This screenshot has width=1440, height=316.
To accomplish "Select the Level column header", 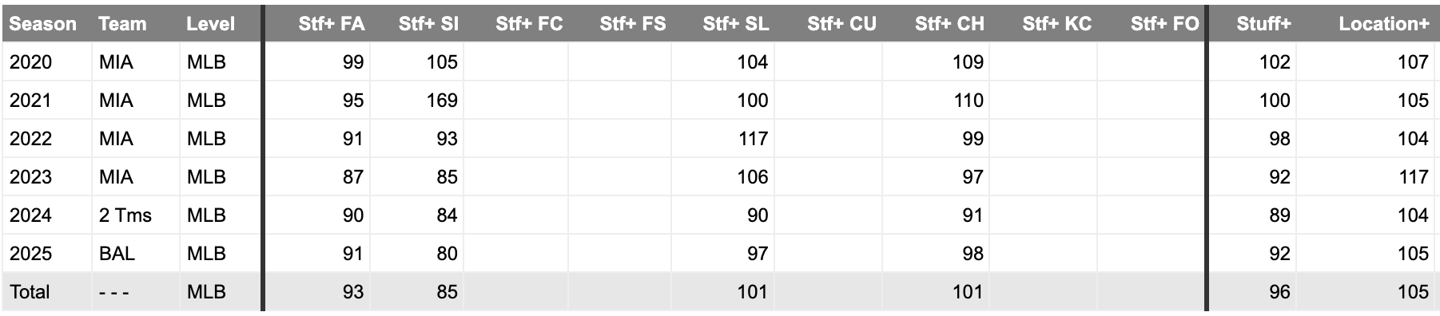I will [x=210, y=24].
